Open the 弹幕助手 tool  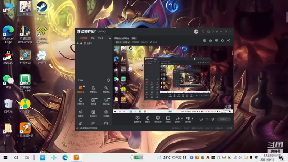[81, 89]
